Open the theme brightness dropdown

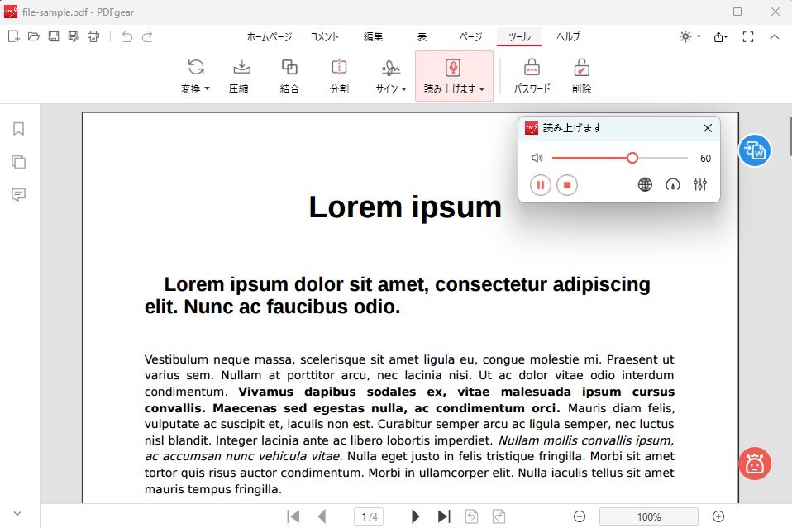(689, 36)
